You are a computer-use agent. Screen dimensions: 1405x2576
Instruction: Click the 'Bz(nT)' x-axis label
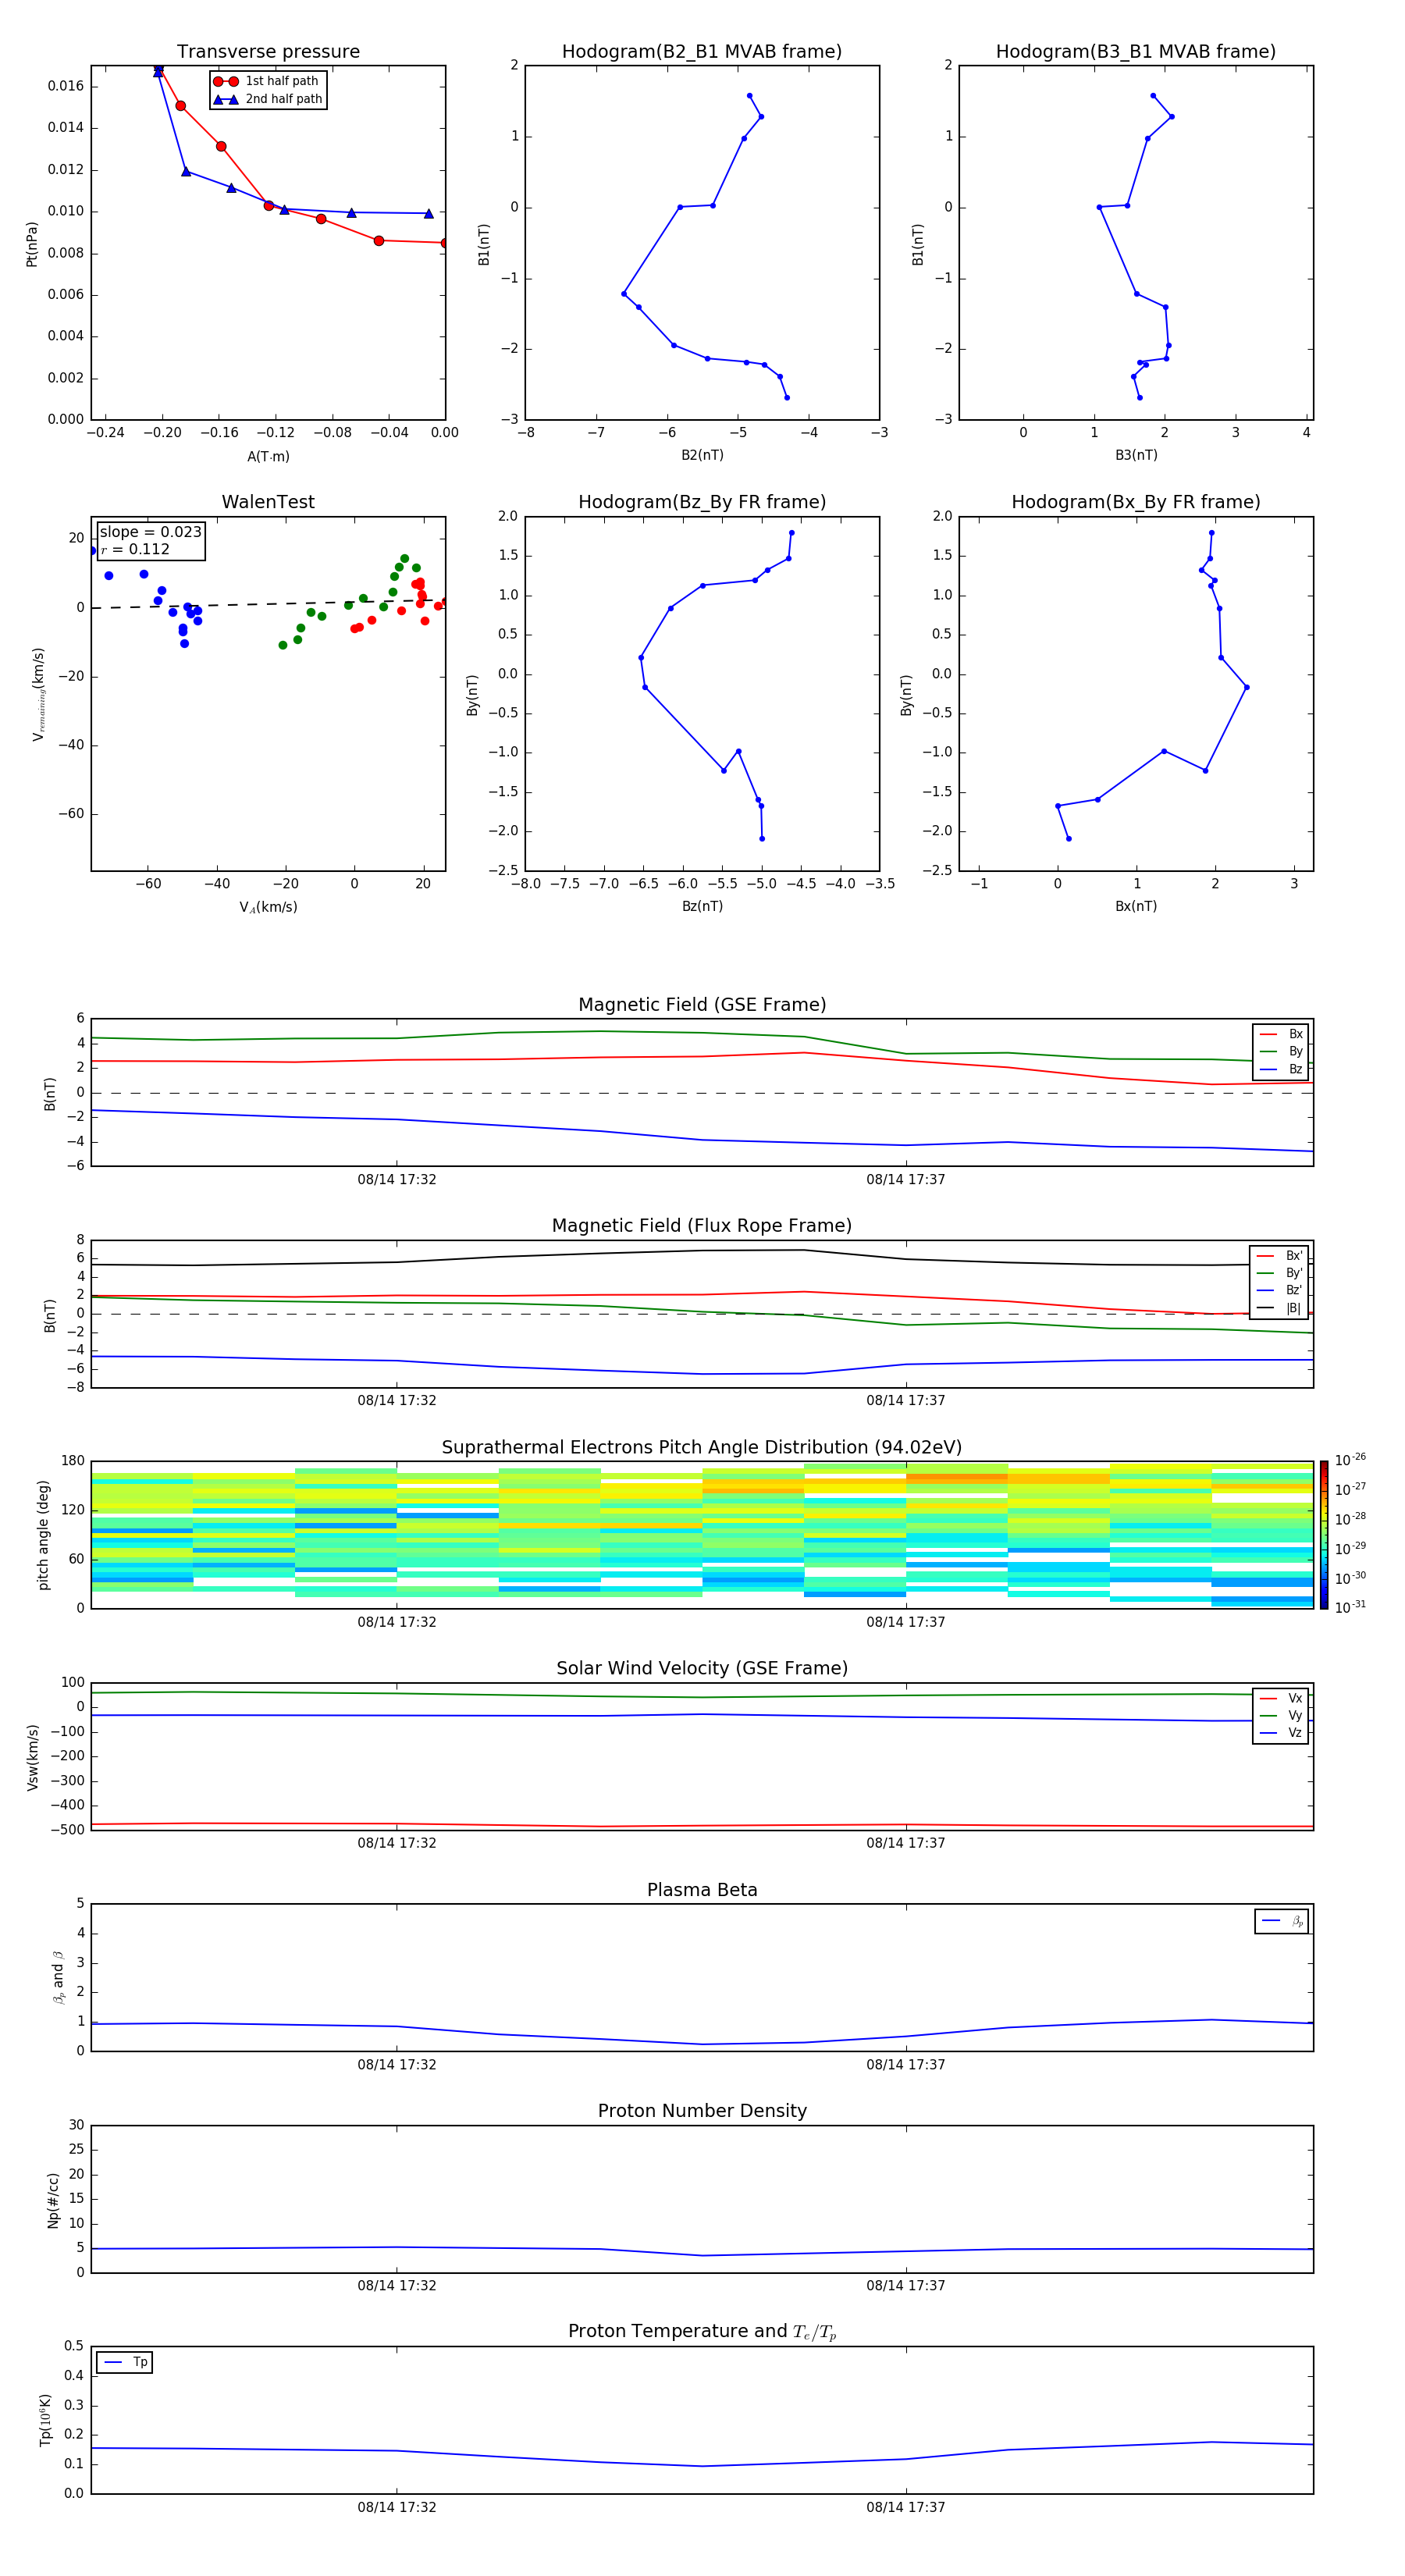pos(702,906)
